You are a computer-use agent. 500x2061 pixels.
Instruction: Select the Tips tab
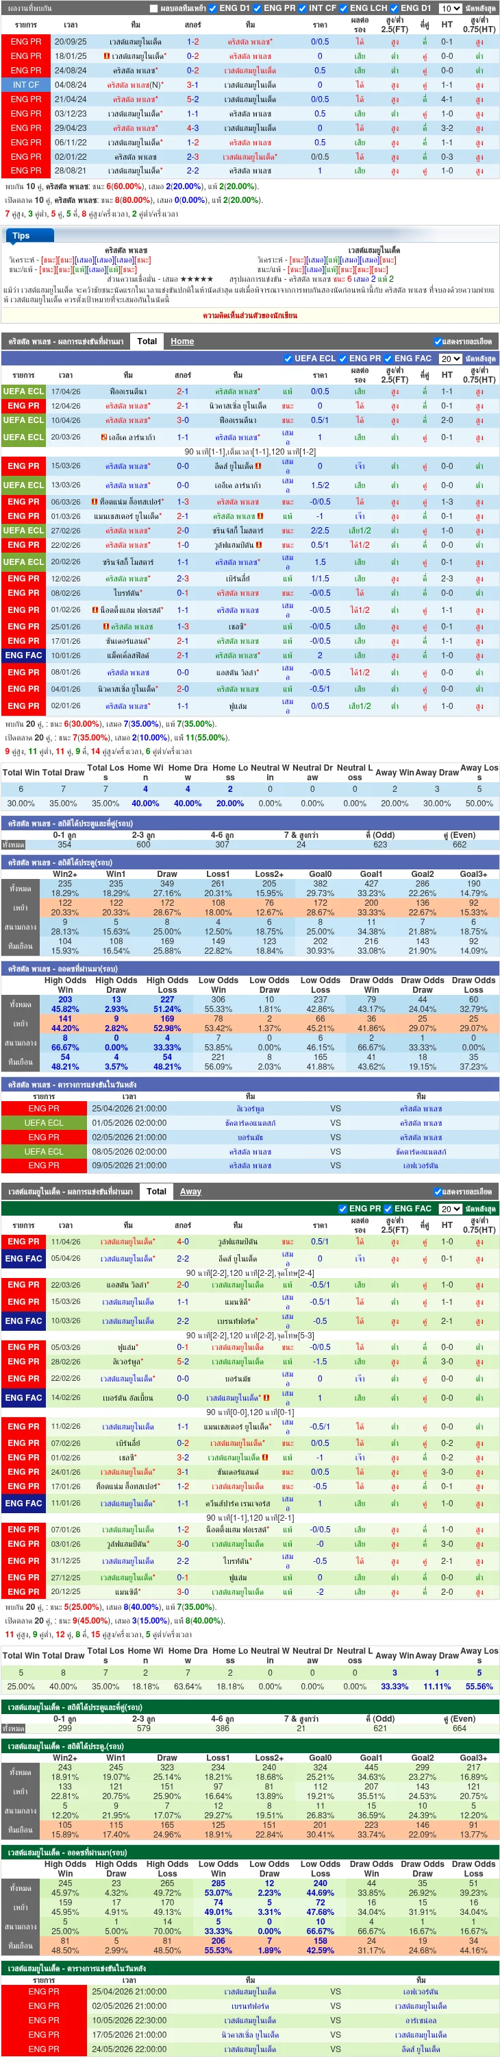29,236
